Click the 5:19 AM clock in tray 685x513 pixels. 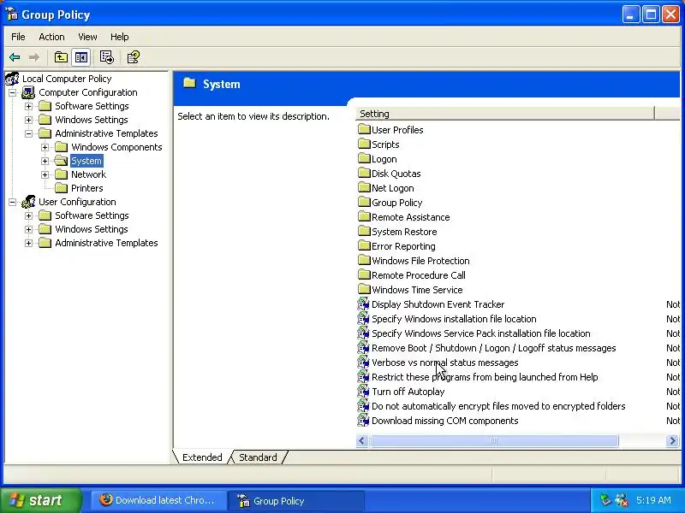point(653,500)
